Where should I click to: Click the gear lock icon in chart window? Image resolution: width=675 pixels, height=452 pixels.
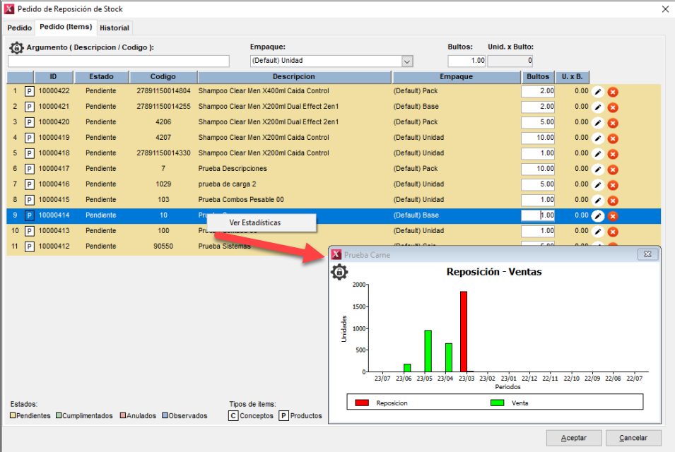pos(340,272)
